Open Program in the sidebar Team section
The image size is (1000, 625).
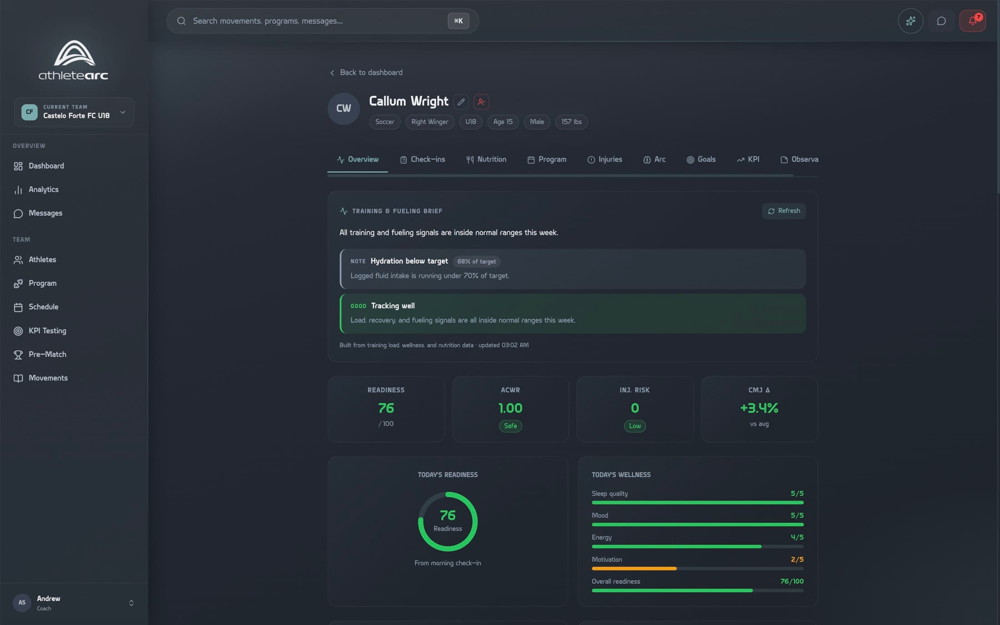point(74,284)
